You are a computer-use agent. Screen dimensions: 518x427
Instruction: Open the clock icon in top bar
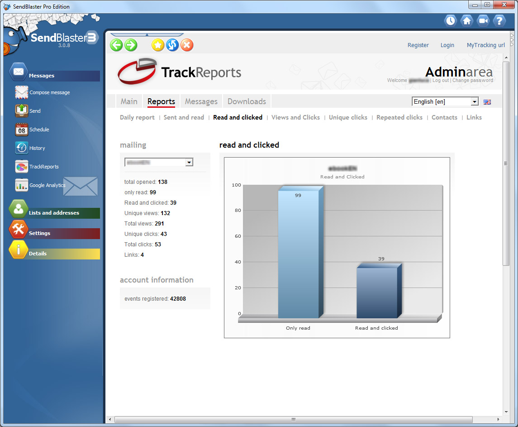pos(450,21)
